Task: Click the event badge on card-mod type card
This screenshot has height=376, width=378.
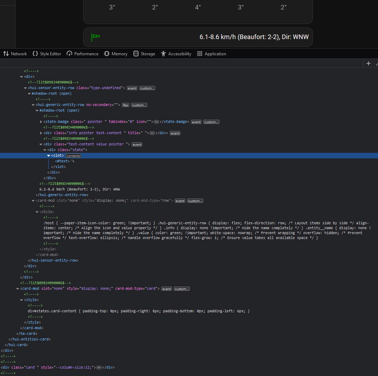Action: (167, 289)
